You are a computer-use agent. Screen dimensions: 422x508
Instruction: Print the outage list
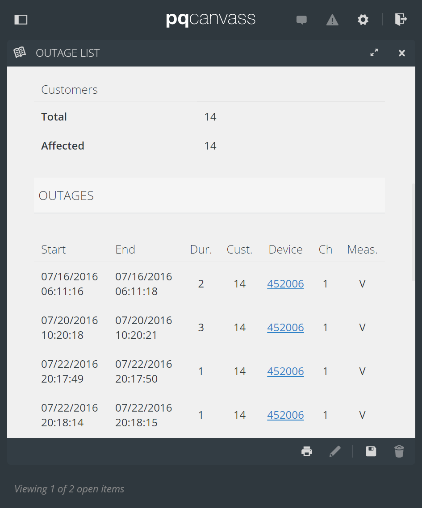point(307,451)
